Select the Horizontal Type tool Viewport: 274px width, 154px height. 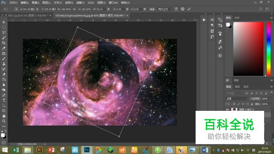tap(4, 100)
